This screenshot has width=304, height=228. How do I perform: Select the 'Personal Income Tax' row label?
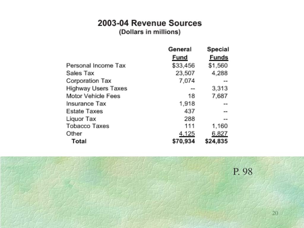point(96,66)
